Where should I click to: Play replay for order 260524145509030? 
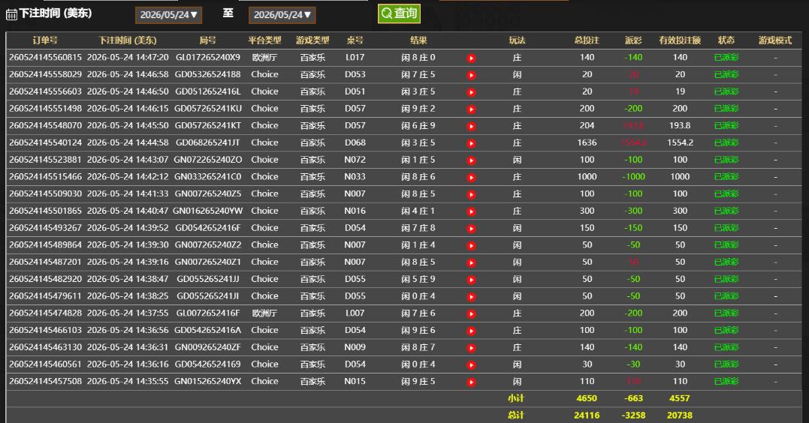[471, 194]
